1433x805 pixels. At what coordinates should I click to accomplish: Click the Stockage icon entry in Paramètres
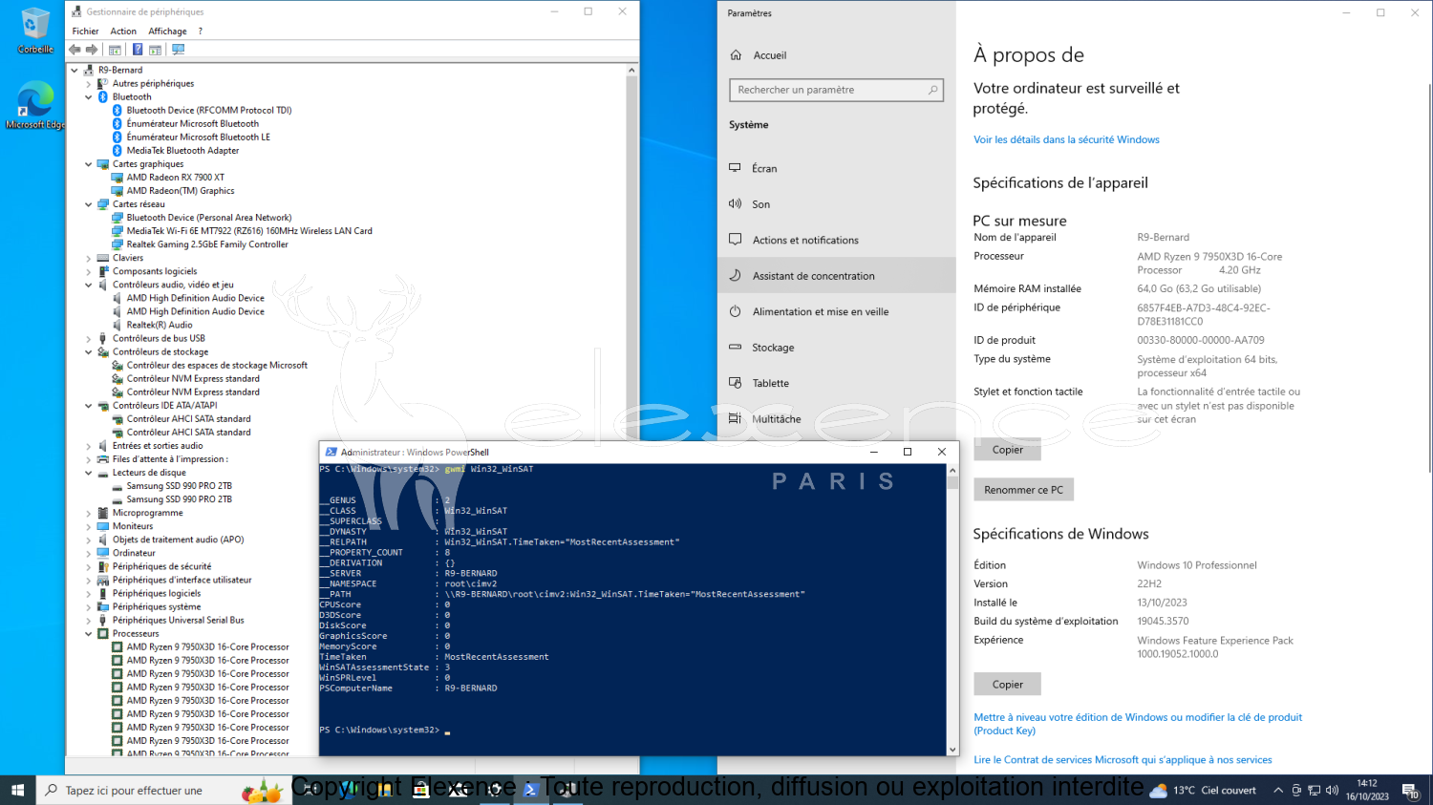tap(736, 348)
